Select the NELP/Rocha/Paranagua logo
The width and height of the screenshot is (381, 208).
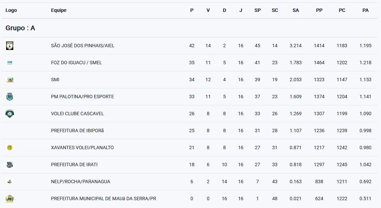[10, 181]
